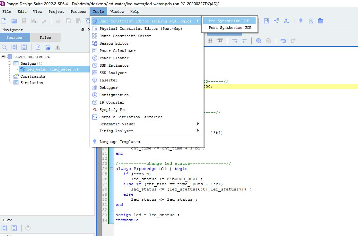Click the blue folder icon in main toolbar
Screen dimensions: 358x236
click(x=321, y=21)
